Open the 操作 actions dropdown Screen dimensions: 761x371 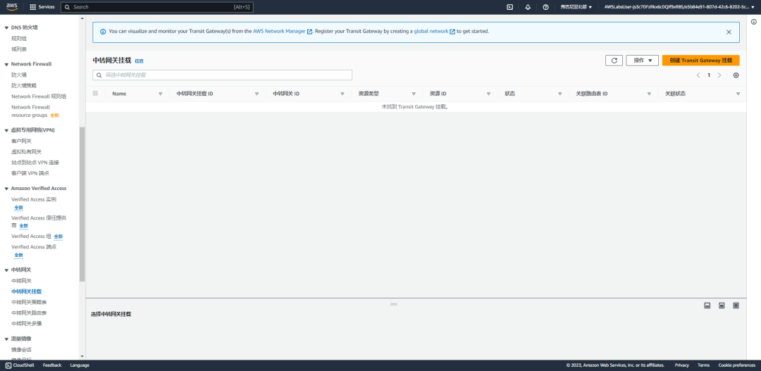[643, 60]
